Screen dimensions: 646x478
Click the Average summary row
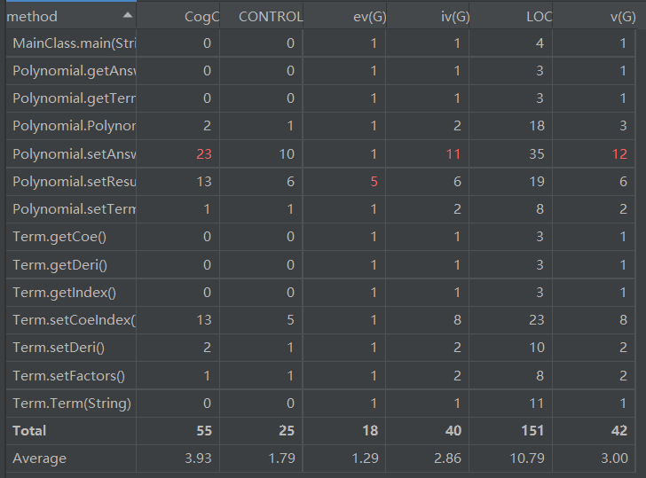(320, 458)
